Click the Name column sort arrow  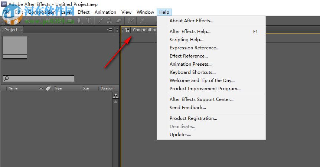pos(41,88)
